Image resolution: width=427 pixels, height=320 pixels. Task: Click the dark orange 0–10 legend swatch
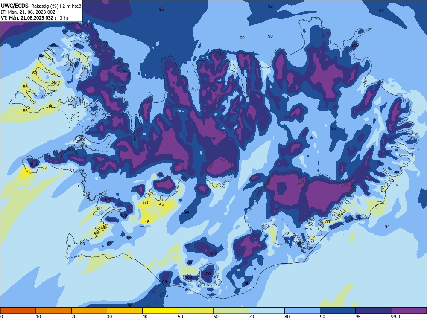[18, 311]
